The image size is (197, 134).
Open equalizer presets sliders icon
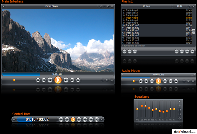point(179,106)
